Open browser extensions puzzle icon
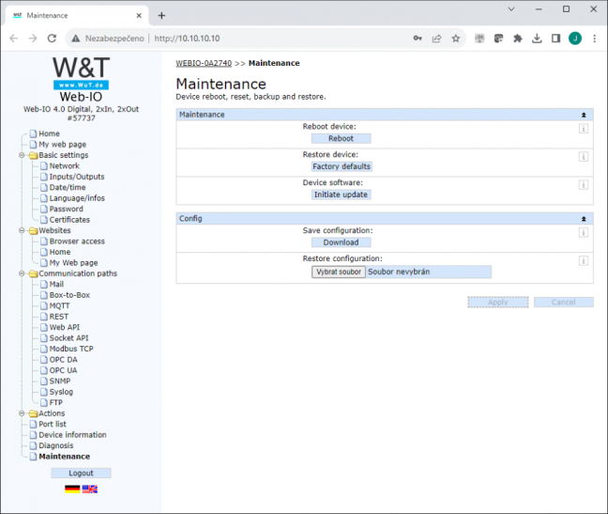 tap(518, 39)
